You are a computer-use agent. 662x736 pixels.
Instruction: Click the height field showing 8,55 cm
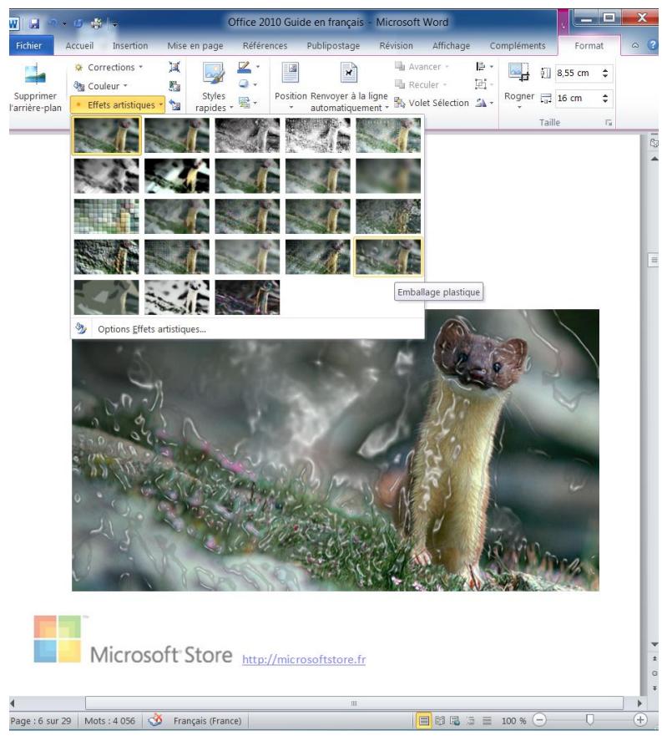[577, 73]
